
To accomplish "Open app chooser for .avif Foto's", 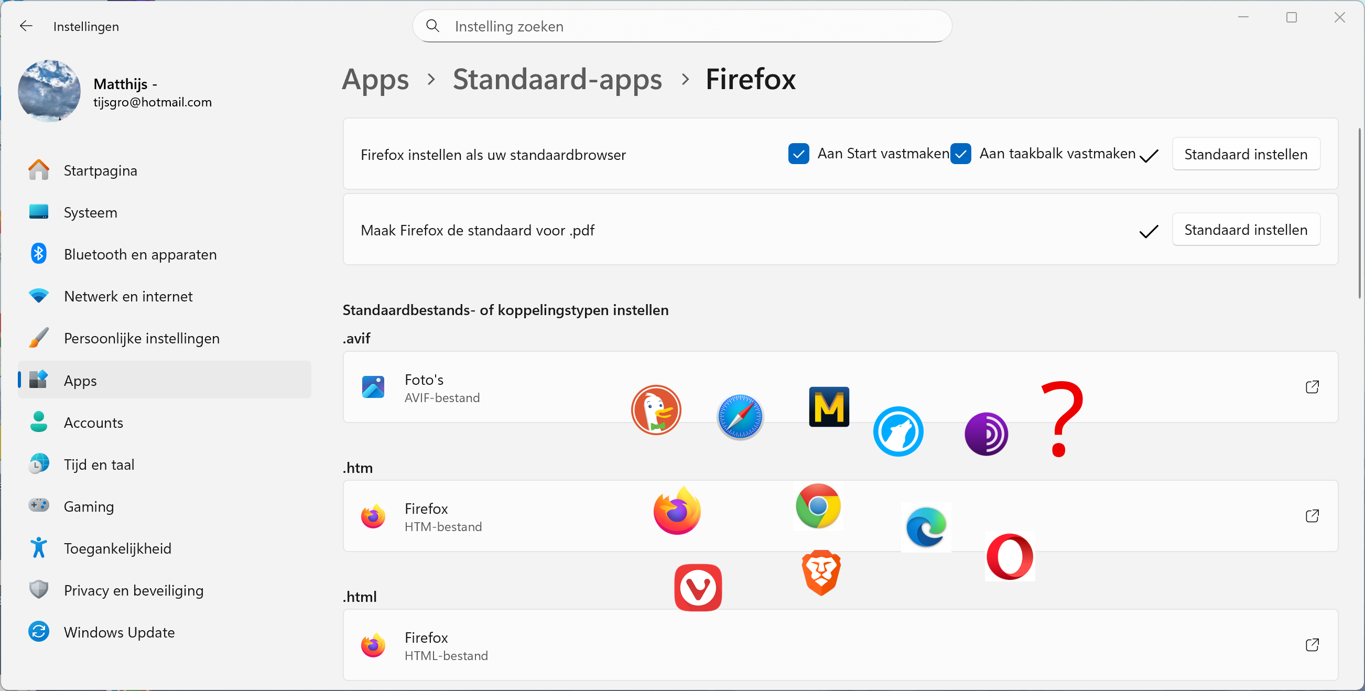I will pos(1312,387).
